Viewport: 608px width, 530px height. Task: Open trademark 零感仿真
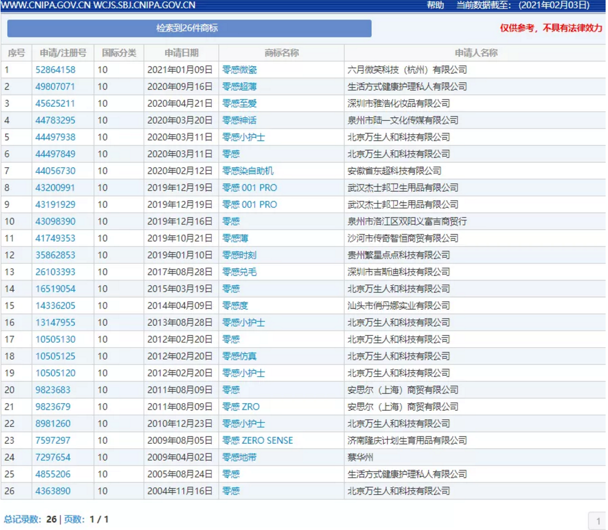tap(239, 356)
